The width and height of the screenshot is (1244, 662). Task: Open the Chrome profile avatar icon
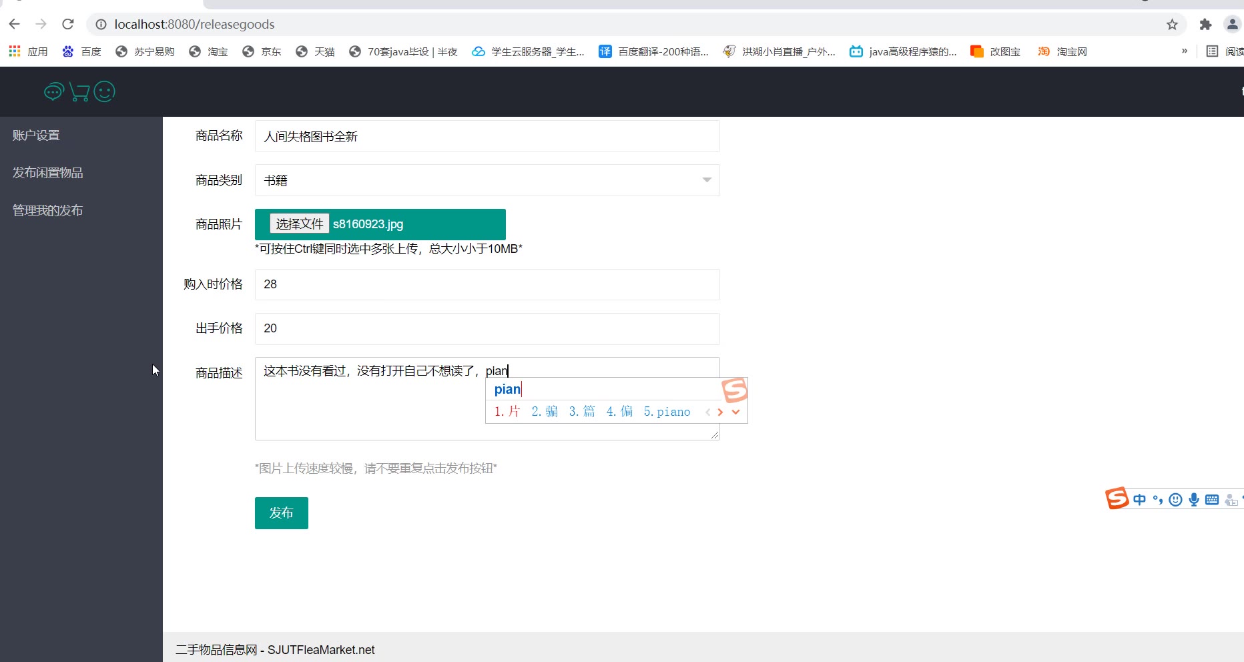tap(1232, 25)
